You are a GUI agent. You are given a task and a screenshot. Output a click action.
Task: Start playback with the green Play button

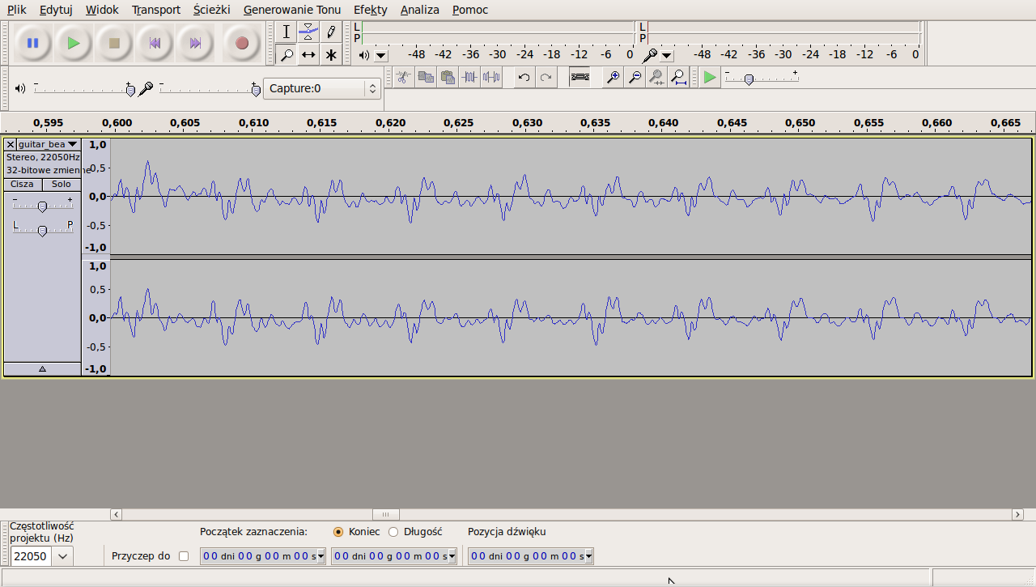[x=74, y=43]
